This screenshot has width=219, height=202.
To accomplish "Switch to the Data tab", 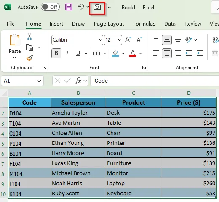I will tap(170, 24).
